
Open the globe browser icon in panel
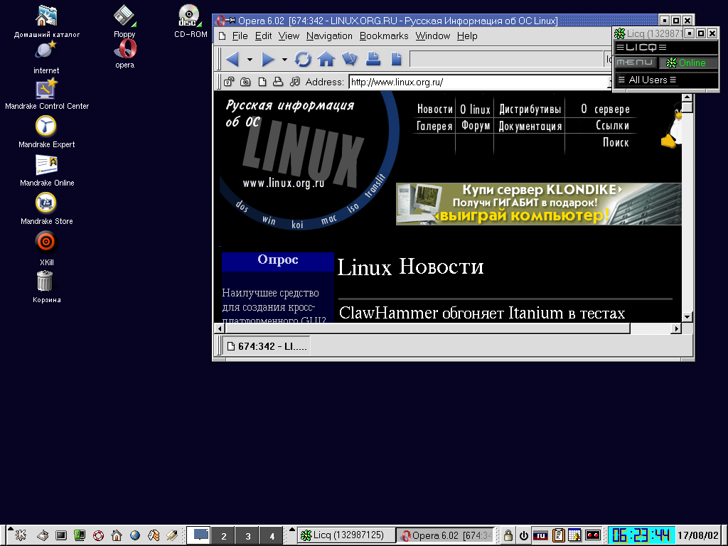(135, 535)
